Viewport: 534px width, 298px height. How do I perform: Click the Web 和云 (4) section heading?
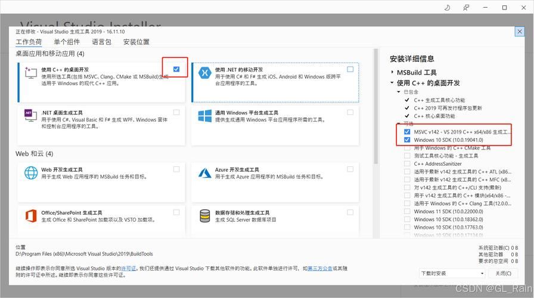[35, 154]
